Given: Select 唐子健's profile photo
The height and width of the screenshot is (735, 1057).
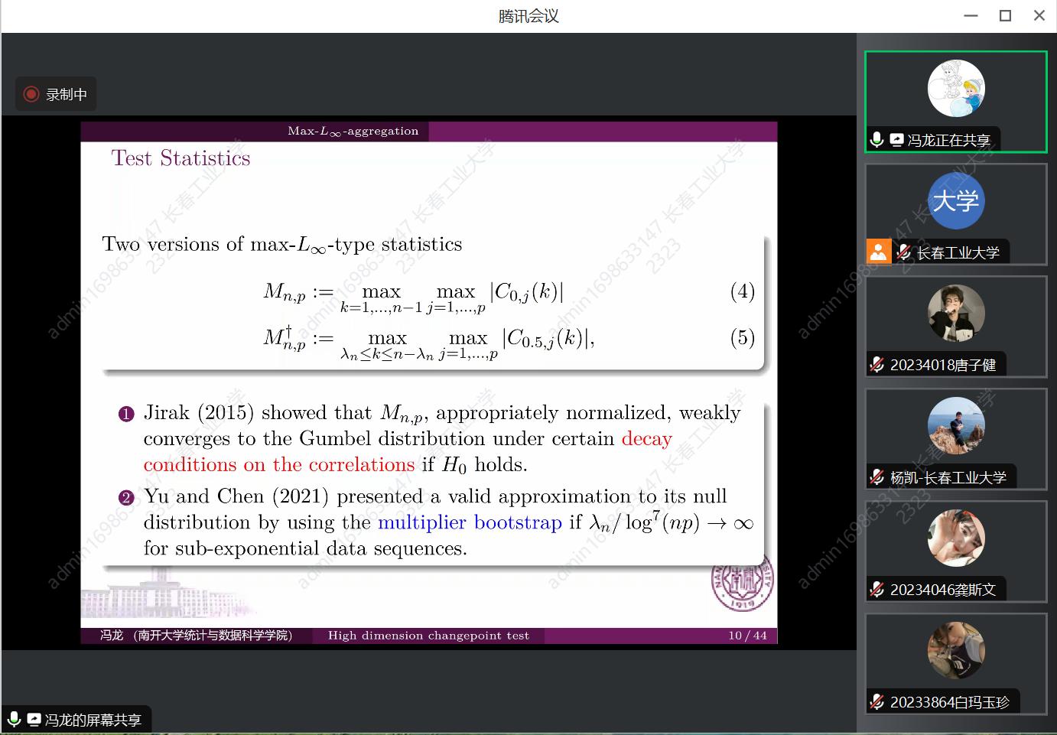Looking at the screenshot, I should pos(955,314).
